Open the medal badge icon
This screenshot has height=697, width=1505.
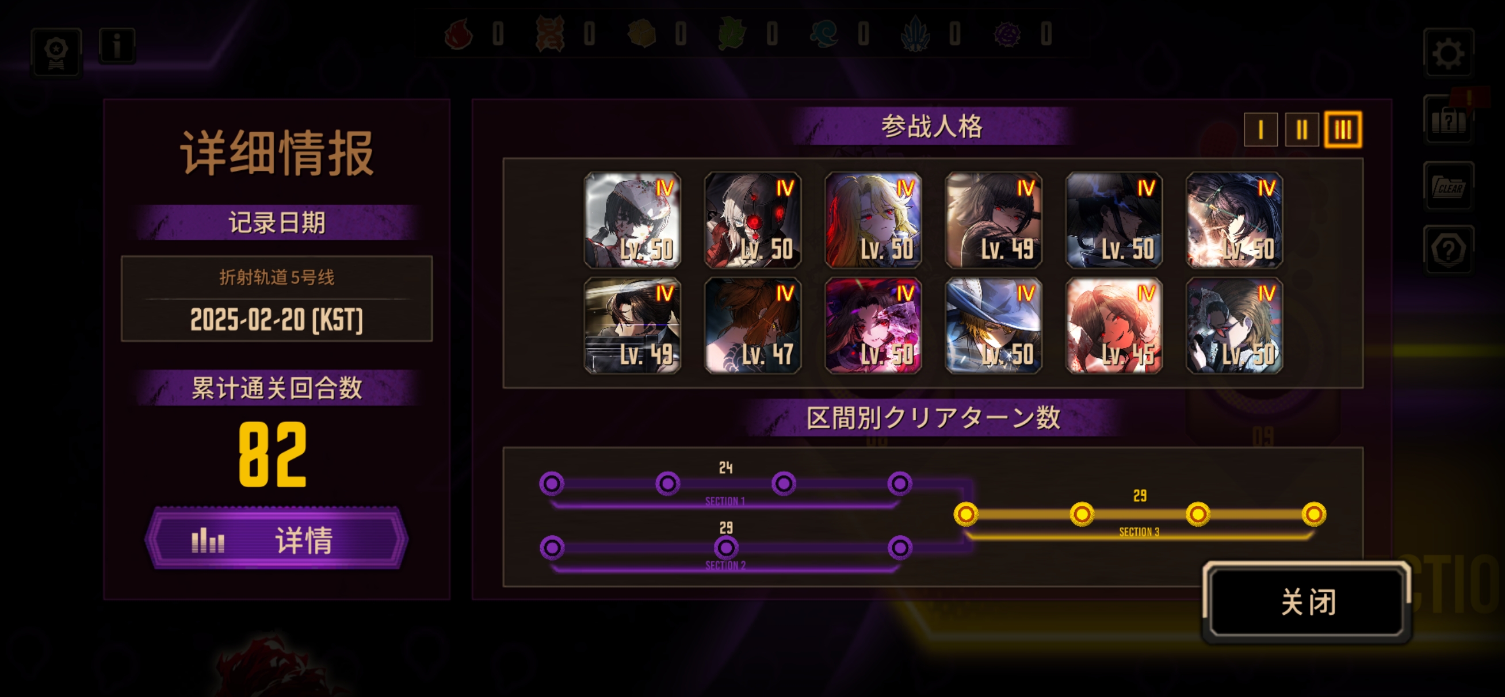57,51
